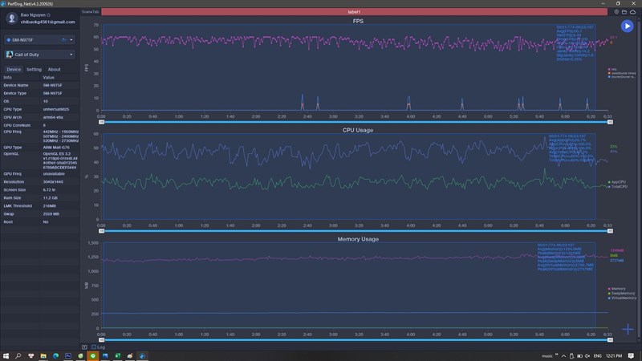Select the GPU Type row

point(39,148)
